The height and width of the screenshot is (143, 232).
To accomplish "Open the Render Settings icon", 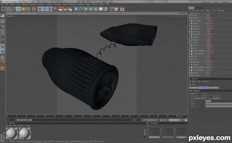I will coord(70,9).
